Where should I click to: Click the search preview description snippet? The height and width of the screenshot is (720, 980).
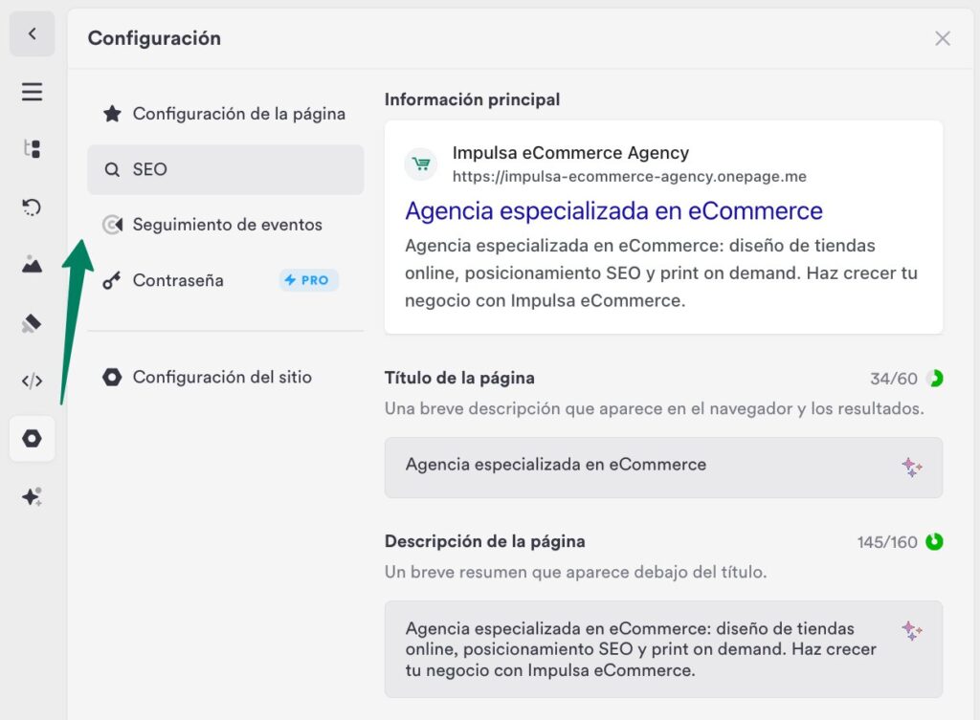661,273
